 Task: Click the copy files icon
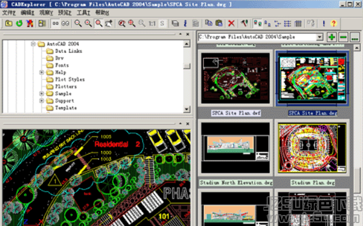pos(208,23)
